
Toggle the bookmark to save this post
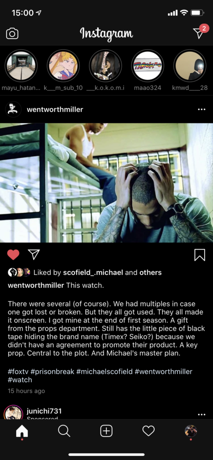(x=200, y=255)
